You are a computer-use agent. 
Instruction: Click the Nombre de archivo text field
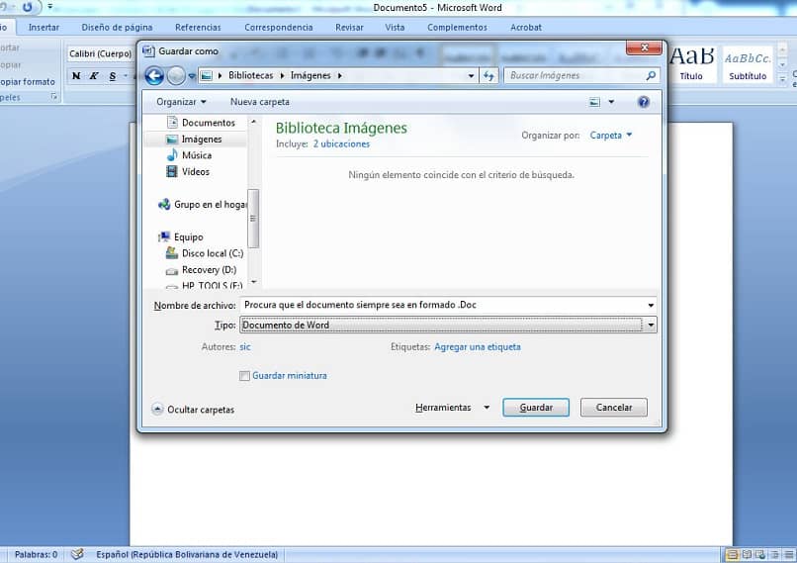click(442, 305)
